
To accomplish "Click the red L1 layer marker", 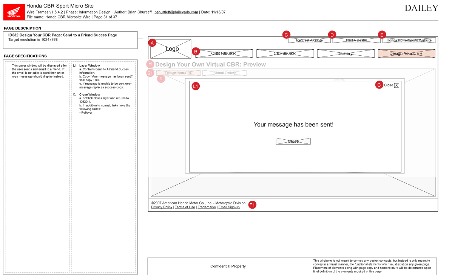I will pyautogui.click(x=196, y=86).
